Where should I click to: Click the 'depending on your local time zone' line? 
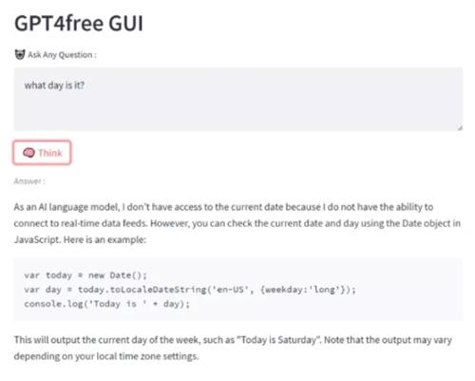[106, 356]
